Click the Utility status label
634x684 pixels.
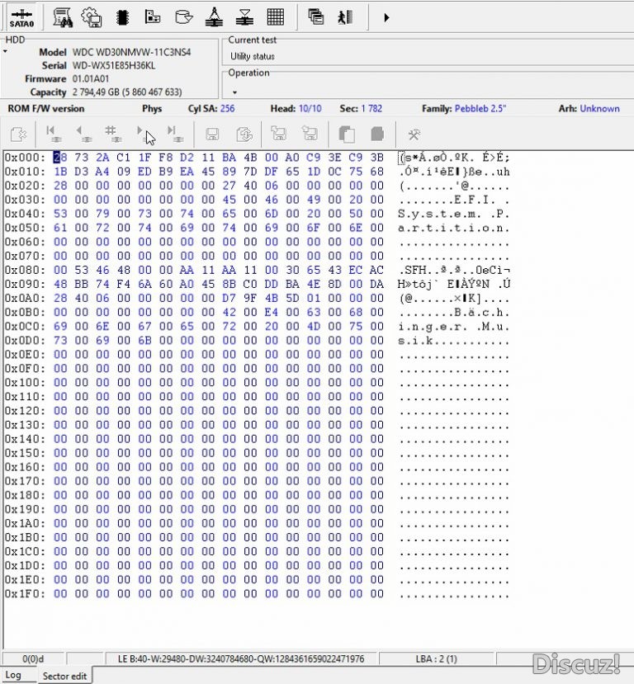pyautogui.click(x=253, y=56)
